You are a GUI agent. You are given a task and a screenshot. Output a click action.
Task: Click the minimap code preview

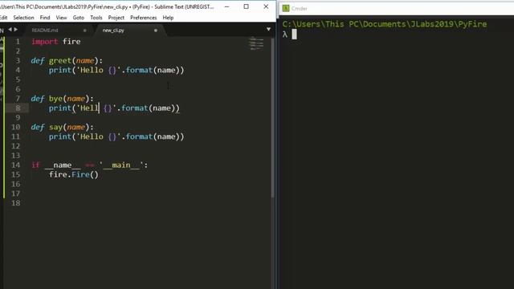256,43
